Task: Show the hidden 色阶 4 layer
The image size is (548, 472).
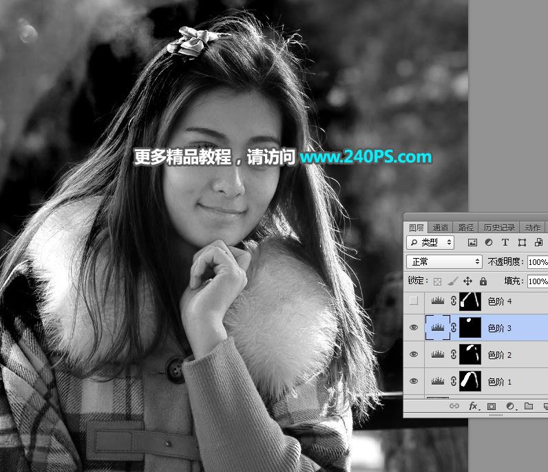Action: [414, 301]
